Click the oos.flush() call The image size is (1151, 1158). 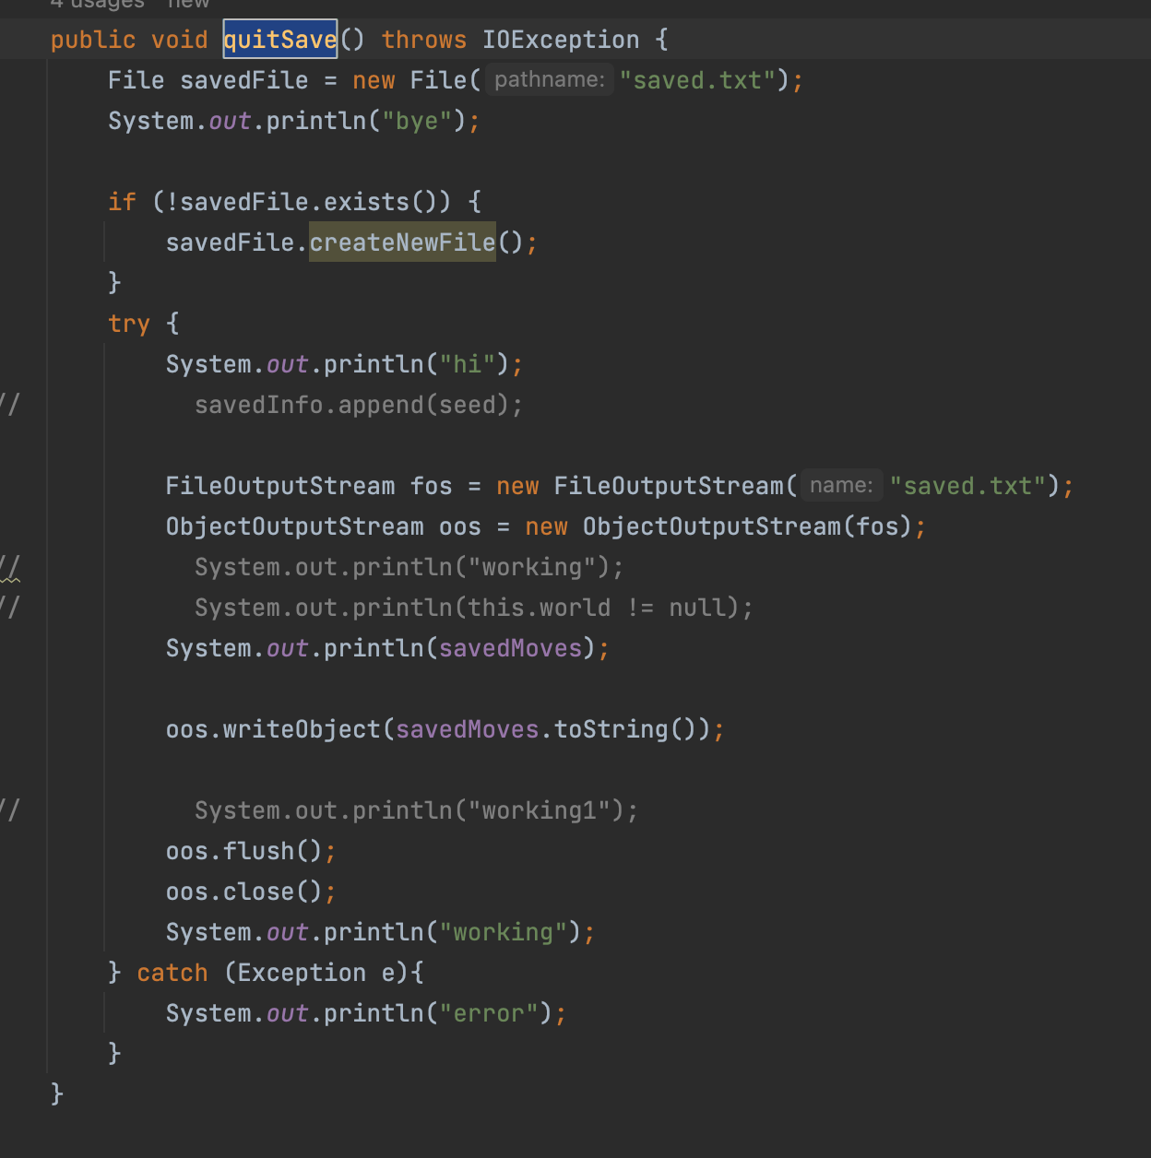point(243,851)
